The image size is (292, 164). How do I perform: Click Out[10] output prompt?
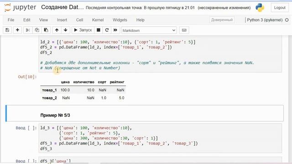click(x=27, y=77)
